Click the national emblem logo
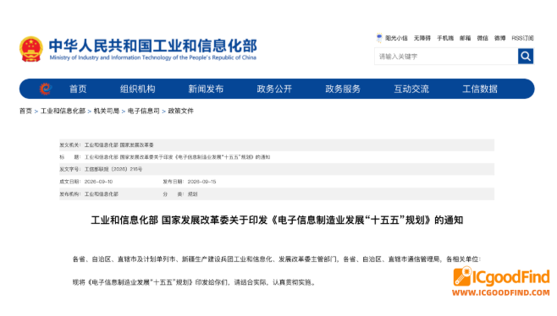Viewport: 557px width, 316px height. tap(31, 49)
